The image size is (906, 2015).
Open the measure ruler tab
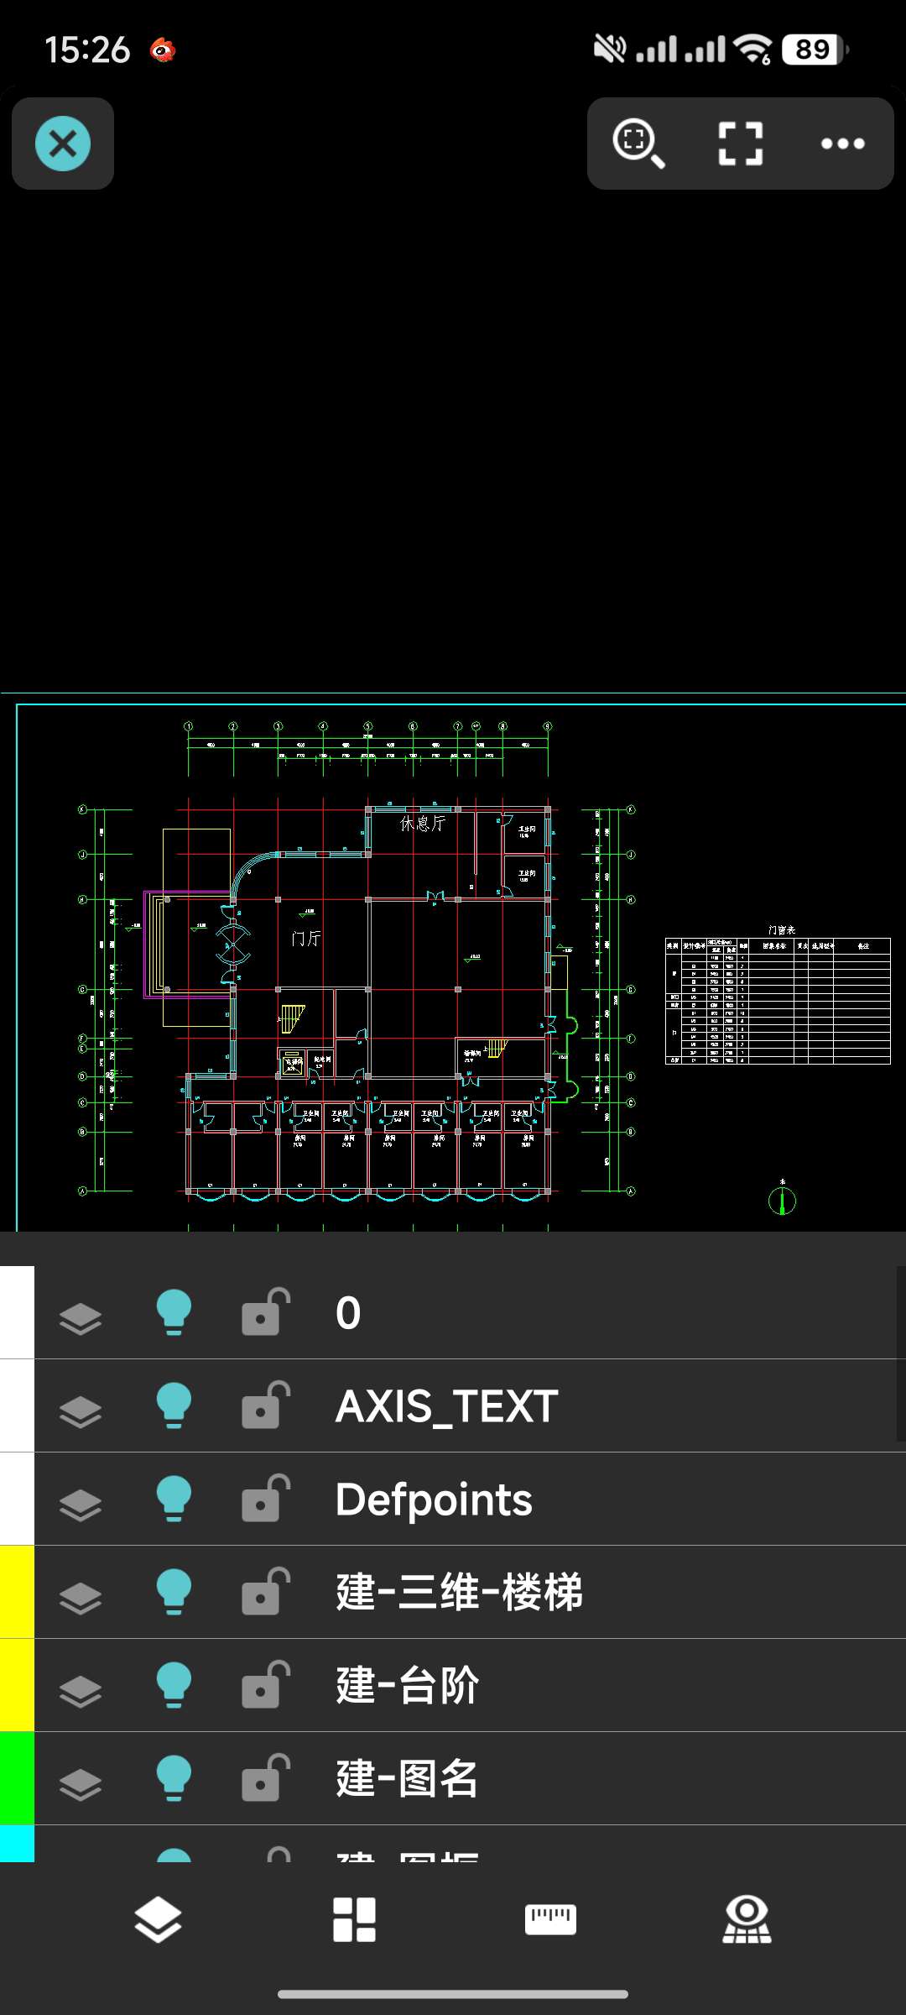[x=550, y=1920]
